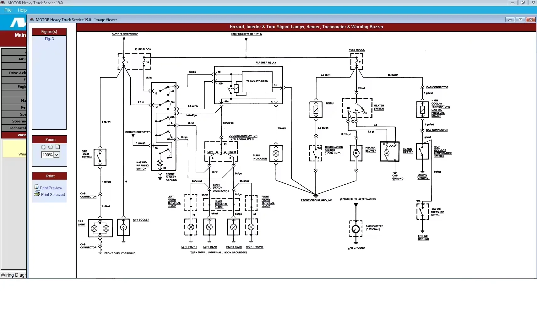Click the 12 V socket symbol

[123, 228]
